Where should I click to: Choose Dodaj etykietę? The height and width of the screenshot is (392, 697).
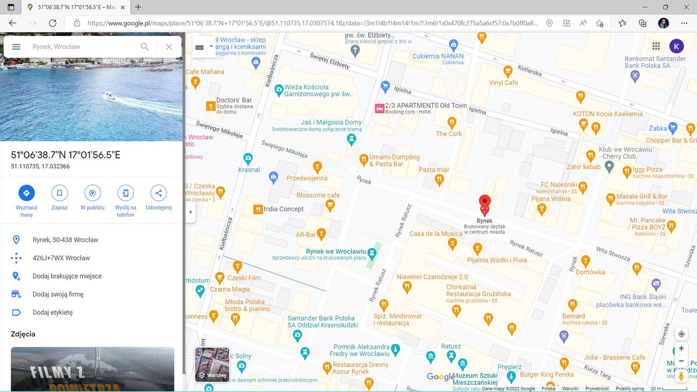(x=91, y=313)
